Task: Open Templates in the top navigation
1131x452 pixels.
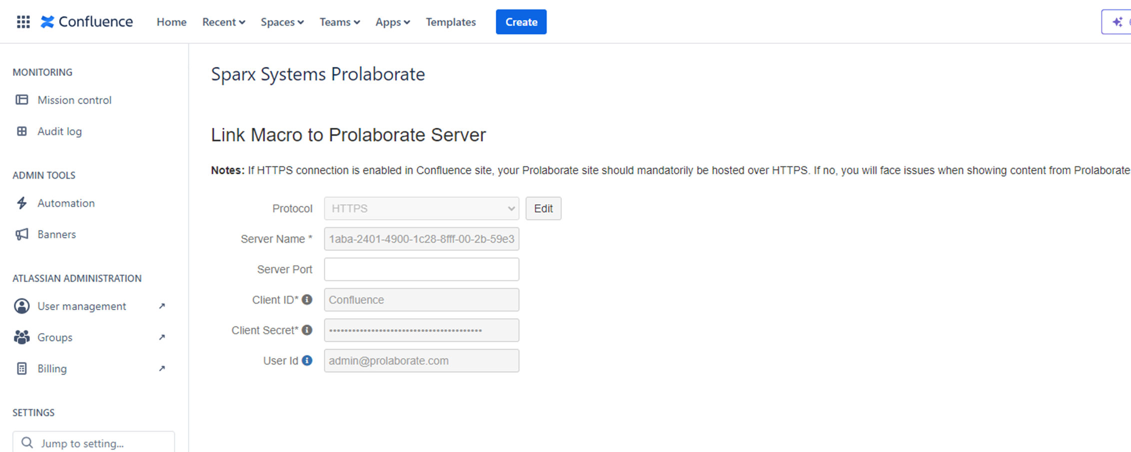Action: (451, 22)
